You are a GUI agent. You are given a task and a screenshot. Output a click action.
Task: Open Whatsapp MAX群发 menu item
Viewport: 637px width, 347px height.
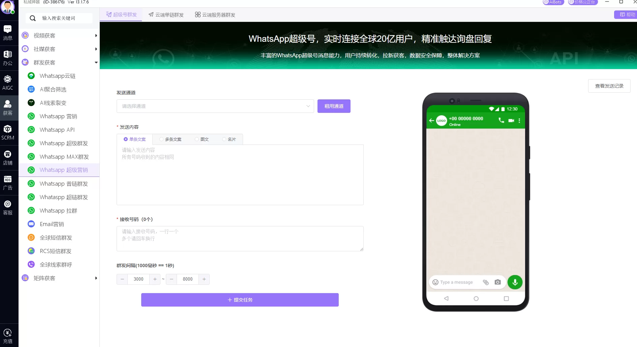pyautogui.click(x=59, y=157)
